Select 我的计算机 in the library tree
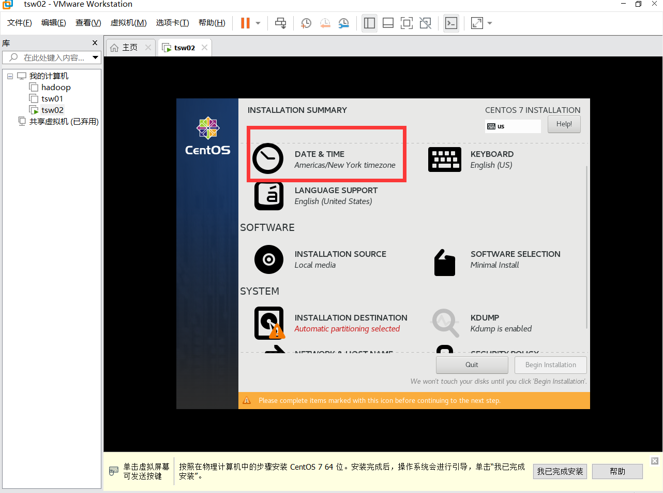The image size is (663, 493). tap(49, 76)
